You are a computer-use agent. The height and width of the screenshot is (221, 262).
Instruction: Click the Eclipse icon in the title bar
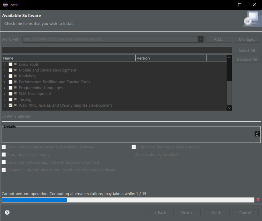[x=5, y=5]
